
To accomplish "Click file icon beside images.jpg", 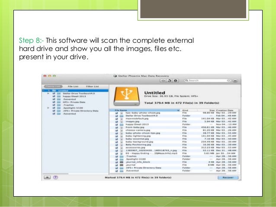I will click(x=122, y=121).
